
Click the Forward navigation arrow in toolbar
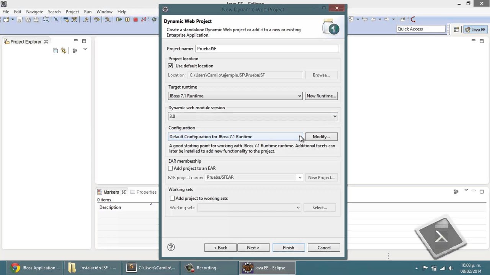[x=387, y=19]
